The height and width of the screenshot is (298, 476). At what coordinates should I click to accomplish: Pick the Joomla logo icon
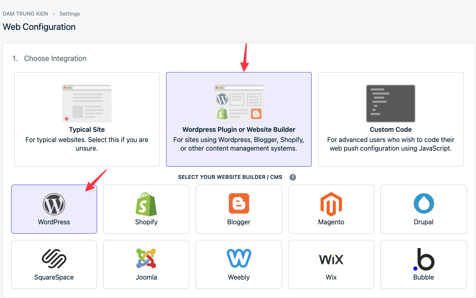(x=146, y=258)
